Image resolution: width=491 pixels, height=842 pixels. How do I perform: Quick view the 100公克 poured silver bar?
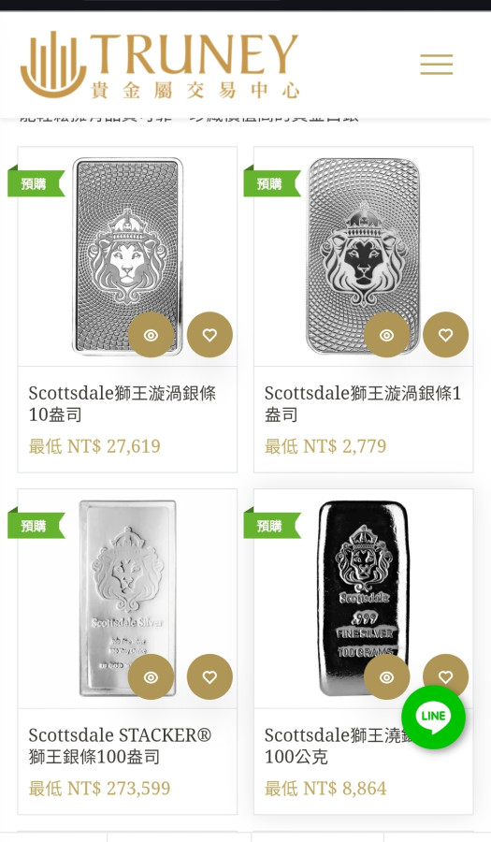(x=387, y=676)
